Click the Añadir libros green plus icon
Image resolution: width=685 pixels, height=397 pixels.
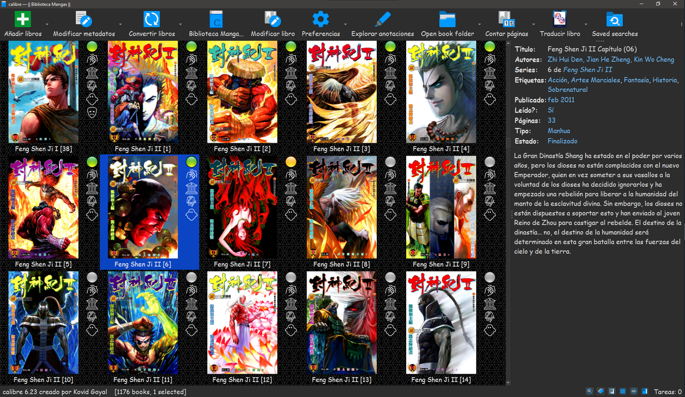pos(22,20)
